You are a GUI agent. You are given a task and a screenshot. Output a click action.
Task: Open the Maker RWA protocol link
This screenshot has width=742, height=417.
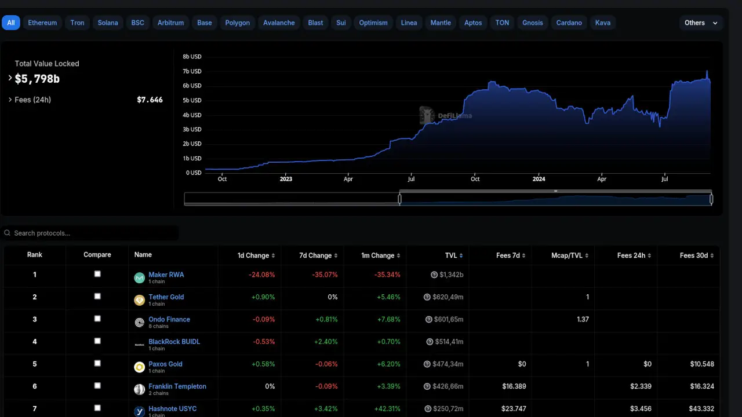(166, 275)
